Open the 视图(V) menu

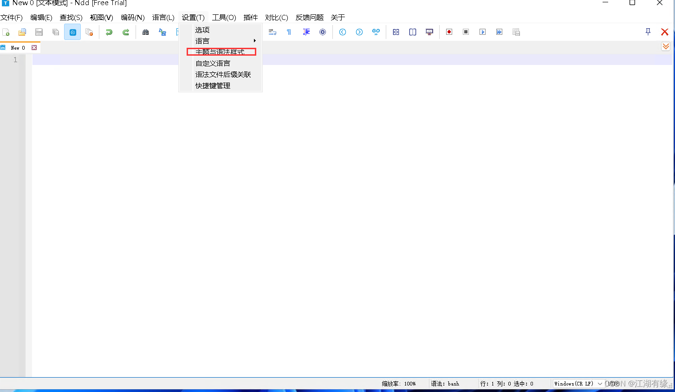click(102, 18)
